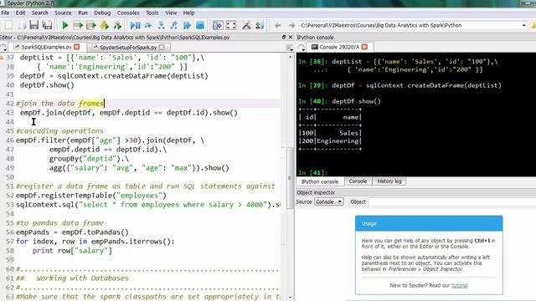Click the debugger Continue execution icon
536x301 pixels.
click(x=187, y=25)
